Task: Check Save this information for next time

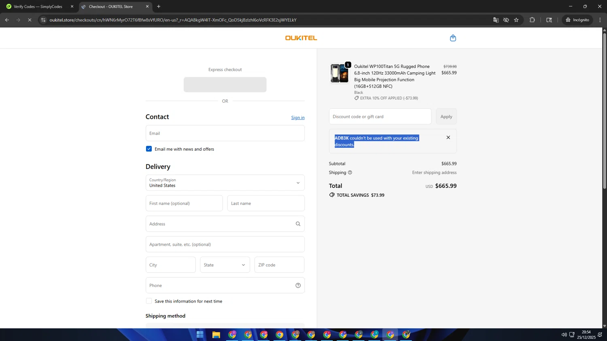Action: 149,301
